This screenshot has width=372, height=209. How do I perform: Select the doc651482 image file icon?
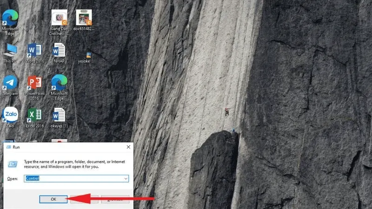click(x=84, y=19)
